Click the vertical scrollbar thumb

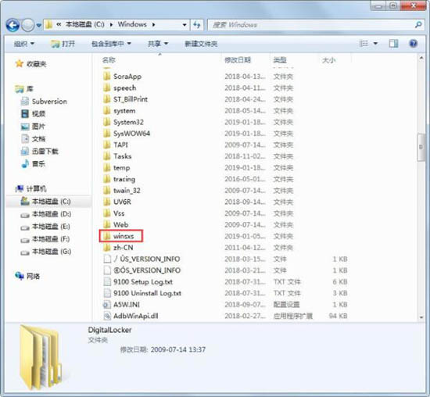point(421,147)
